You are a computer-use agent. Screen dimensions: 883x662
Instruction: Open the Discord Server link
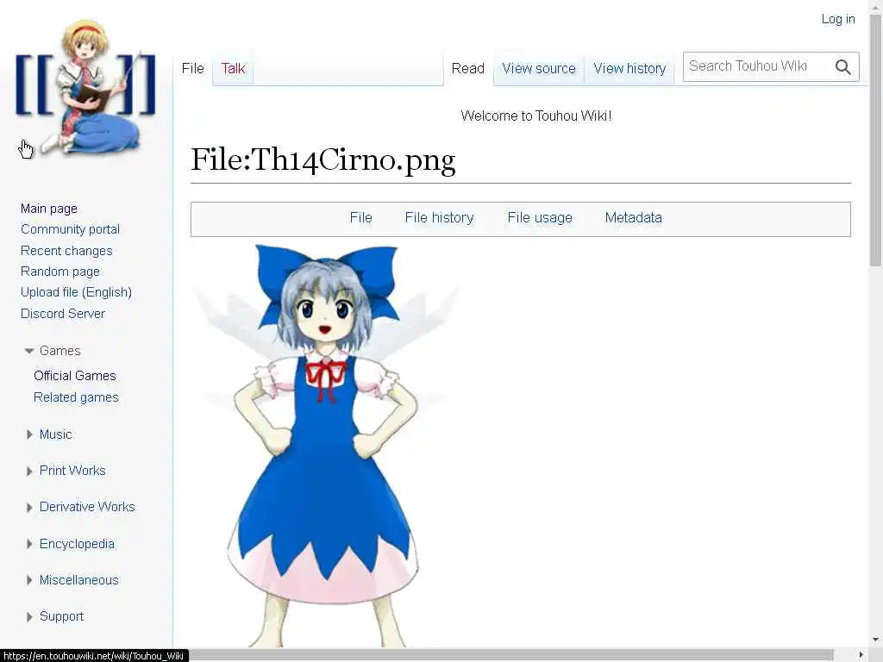[63, 314]
